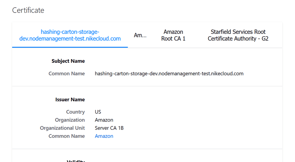The height and width of the screenshot is (162, 295).
Task: Select the hashing-carton-storage-dev certificate tab
Action: coord(70,35)
